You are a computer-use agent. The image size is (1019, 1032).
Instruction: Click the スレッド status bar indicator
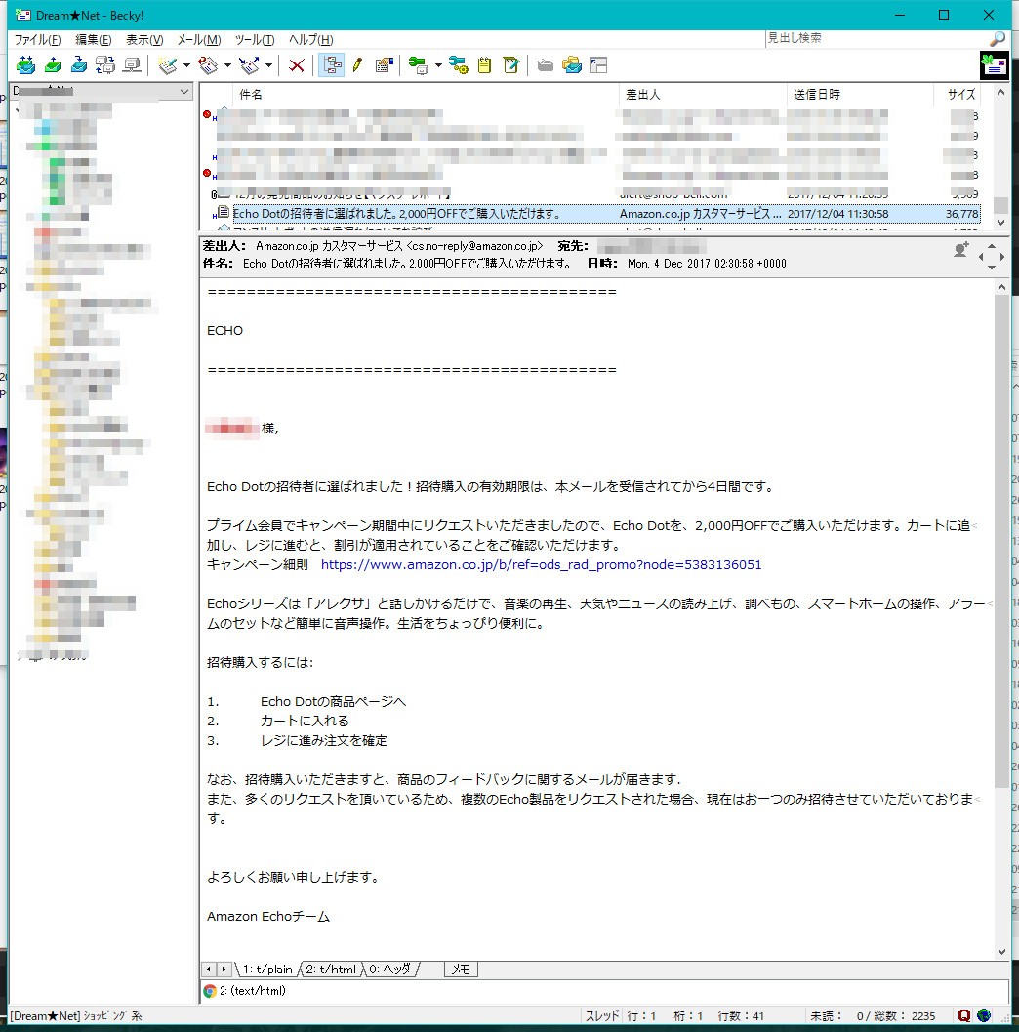[x=602, y=1016]
